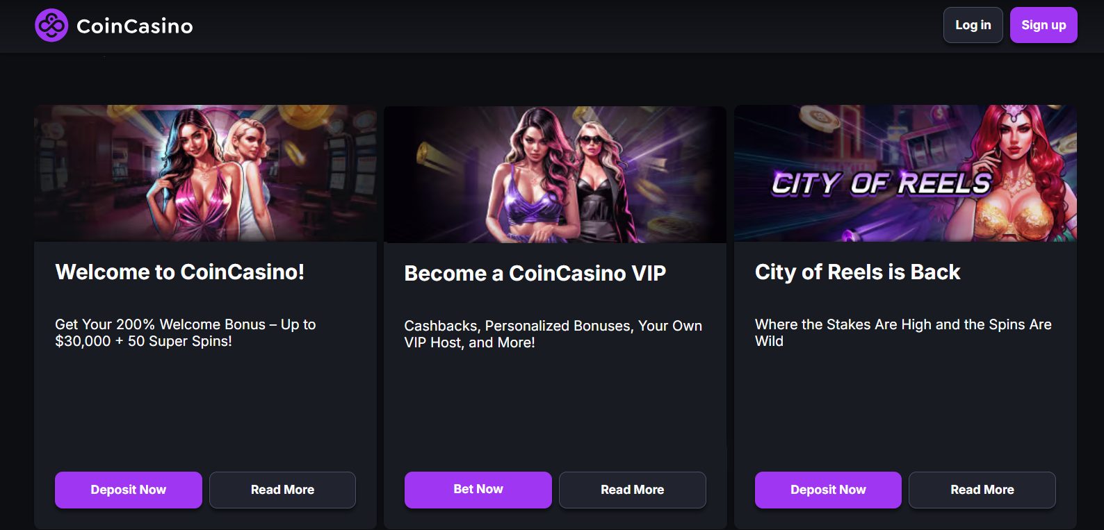This screenshot has height=530, width=1104.
Task: Click the purple CoinCasino logo icon
Action: point(52,26)
